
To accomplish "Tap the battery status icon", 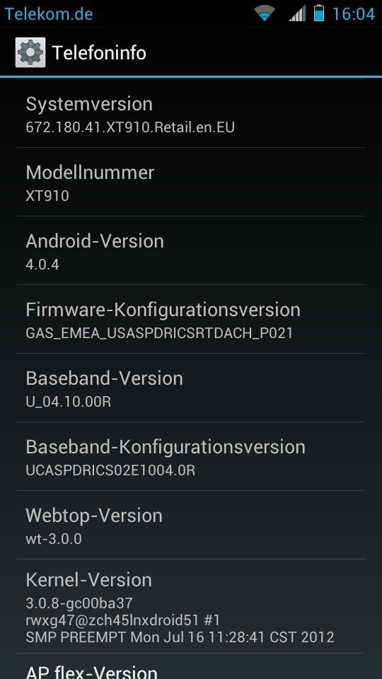I will (319, 13).
